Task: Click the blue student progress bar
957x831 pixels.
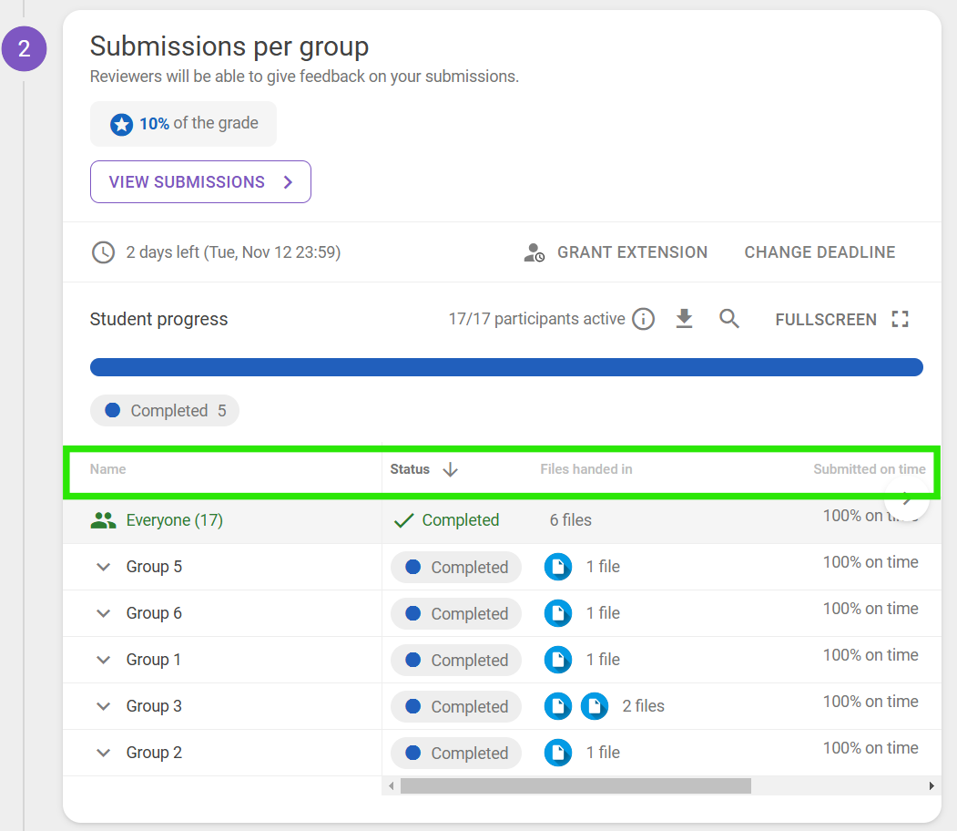Action: point(506,367)
